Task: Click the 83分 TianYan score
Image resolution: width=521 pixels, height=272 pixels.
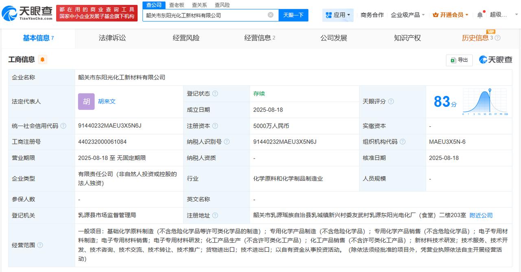Action: coord(445,102)
